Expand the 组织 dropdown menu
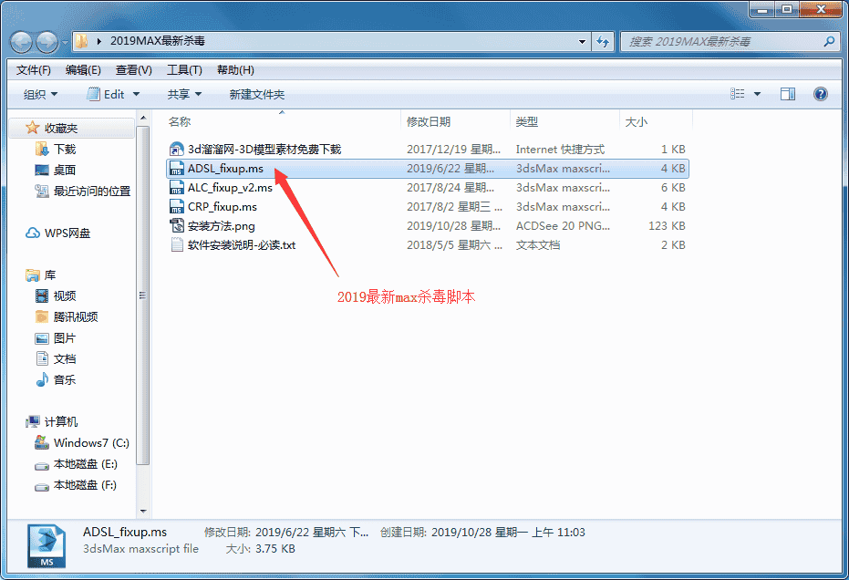 [40, 94]
